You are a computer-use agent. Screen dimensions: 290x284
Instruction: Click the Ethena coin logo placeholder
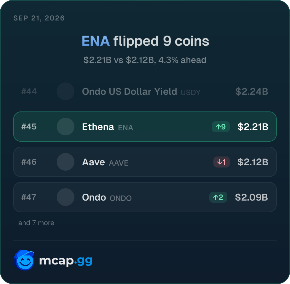click(66, 127)
